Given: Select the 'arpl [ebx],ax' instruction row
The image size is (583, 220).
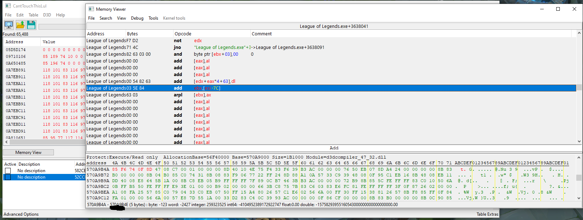Looking at the screenshot, I should pos(331,95).
